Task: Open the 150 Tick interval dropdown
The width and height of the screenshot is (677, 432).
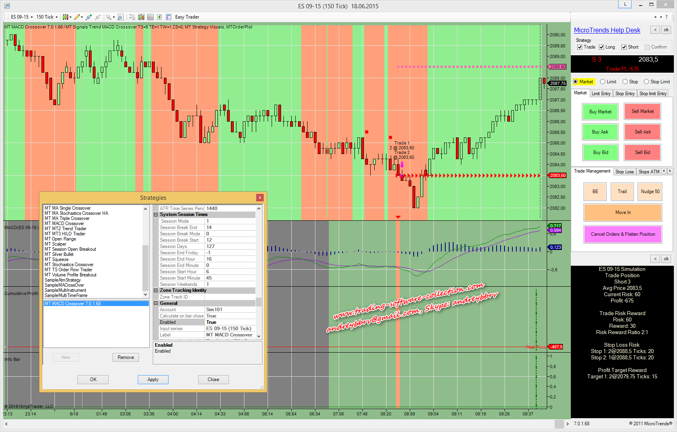Action: [47, 17]
